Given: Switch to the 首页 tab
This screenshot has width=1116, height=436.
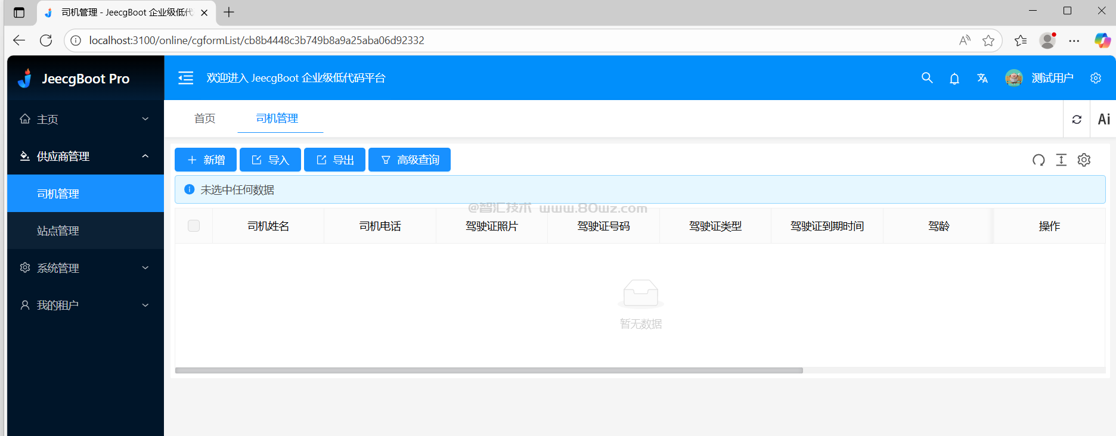Looking at the screenshot, I should tap(204, 119).
